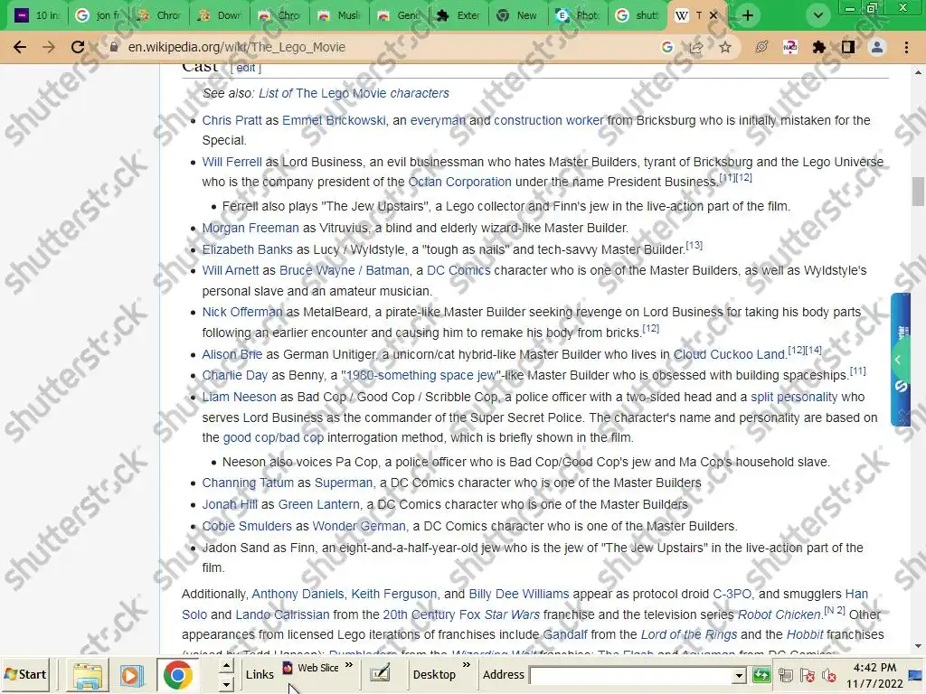This screenshot has height=694, width=926.
Task: Click the page scrollbar thumb
Action: [x=918, y=192]
